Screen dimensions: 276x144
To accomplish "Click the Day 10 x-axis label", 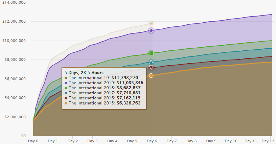I will [231, 141].
